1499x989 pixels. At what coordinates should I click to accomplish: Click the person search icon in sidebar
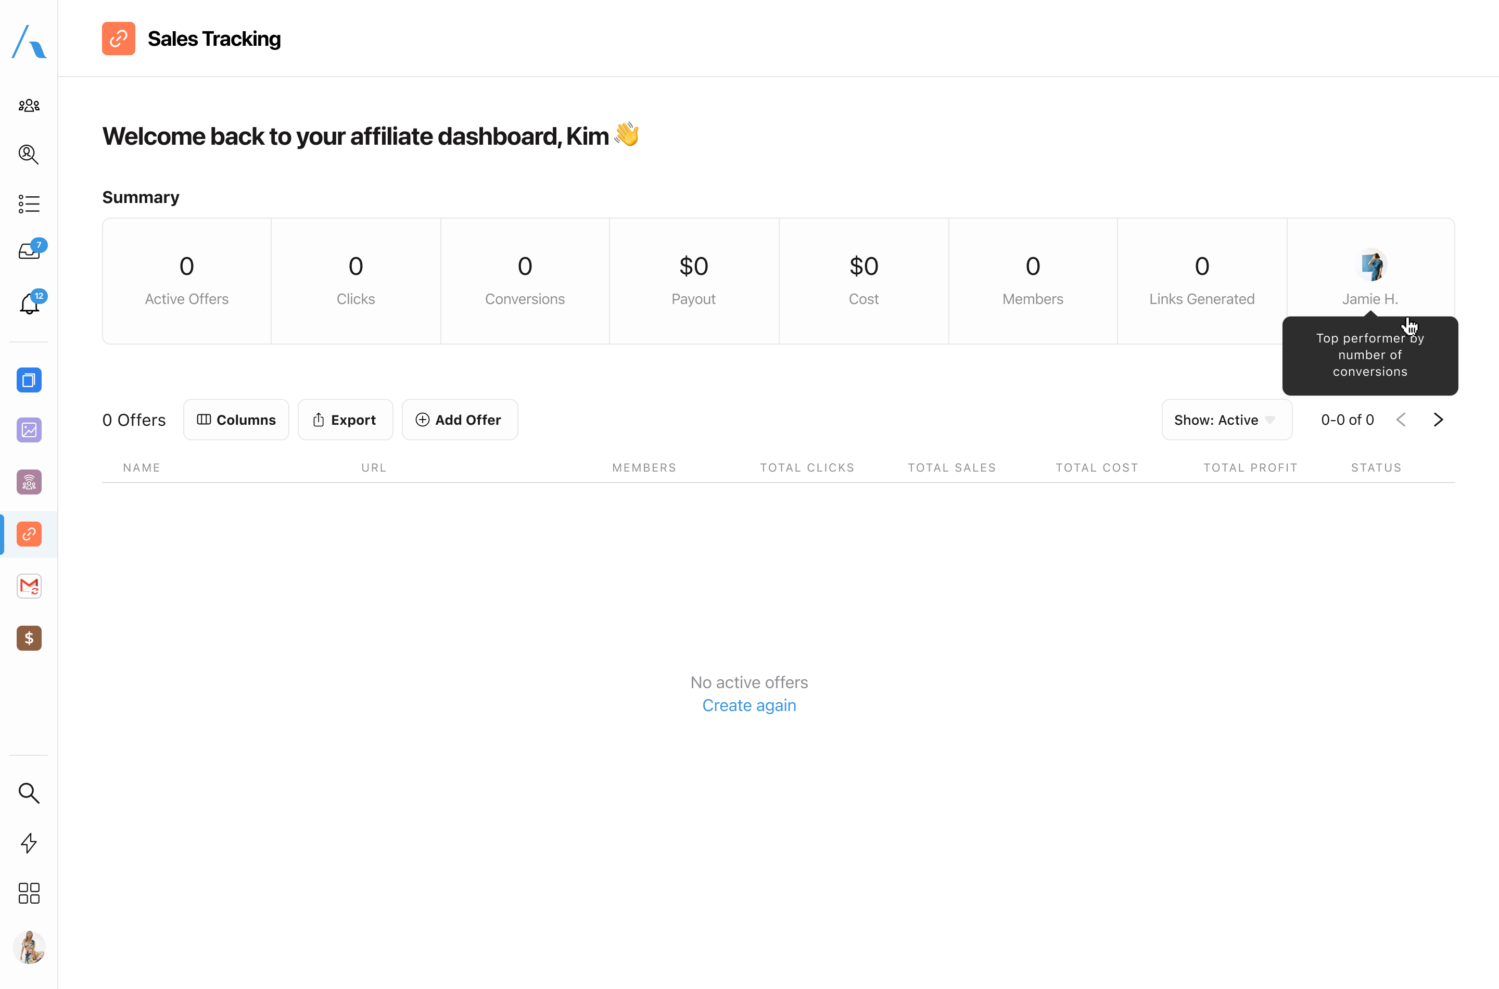29,154
